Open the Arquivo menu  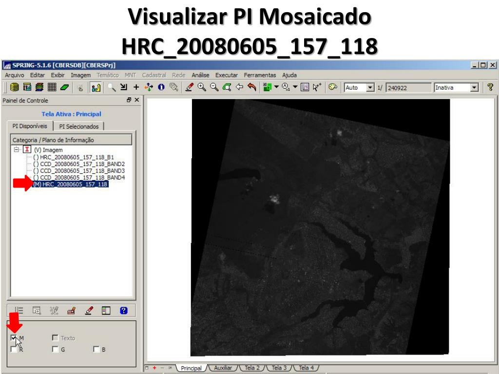pos(14,75)
